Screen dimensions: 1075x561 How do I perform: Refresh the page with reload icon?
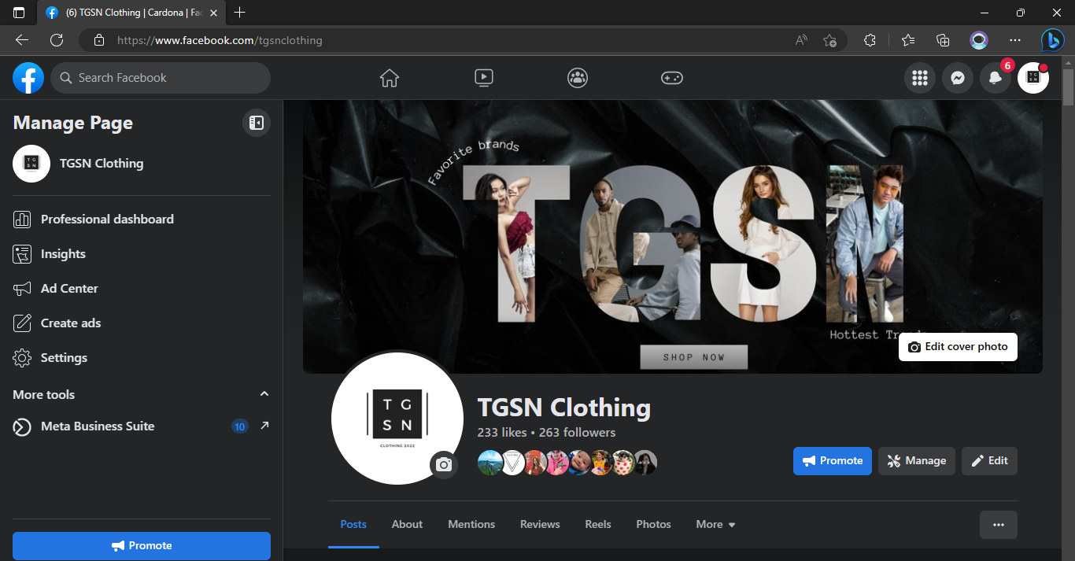pos(57,40)
